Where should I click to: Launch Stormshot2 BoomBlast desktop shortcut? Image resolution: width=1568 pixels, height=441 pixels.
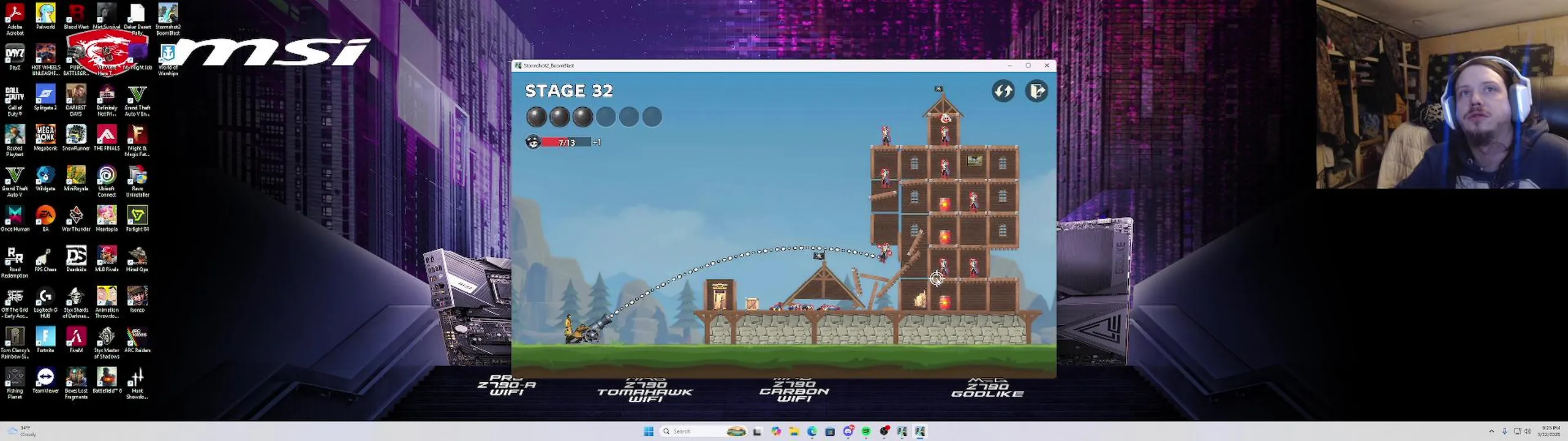click(x=168, y=19)
